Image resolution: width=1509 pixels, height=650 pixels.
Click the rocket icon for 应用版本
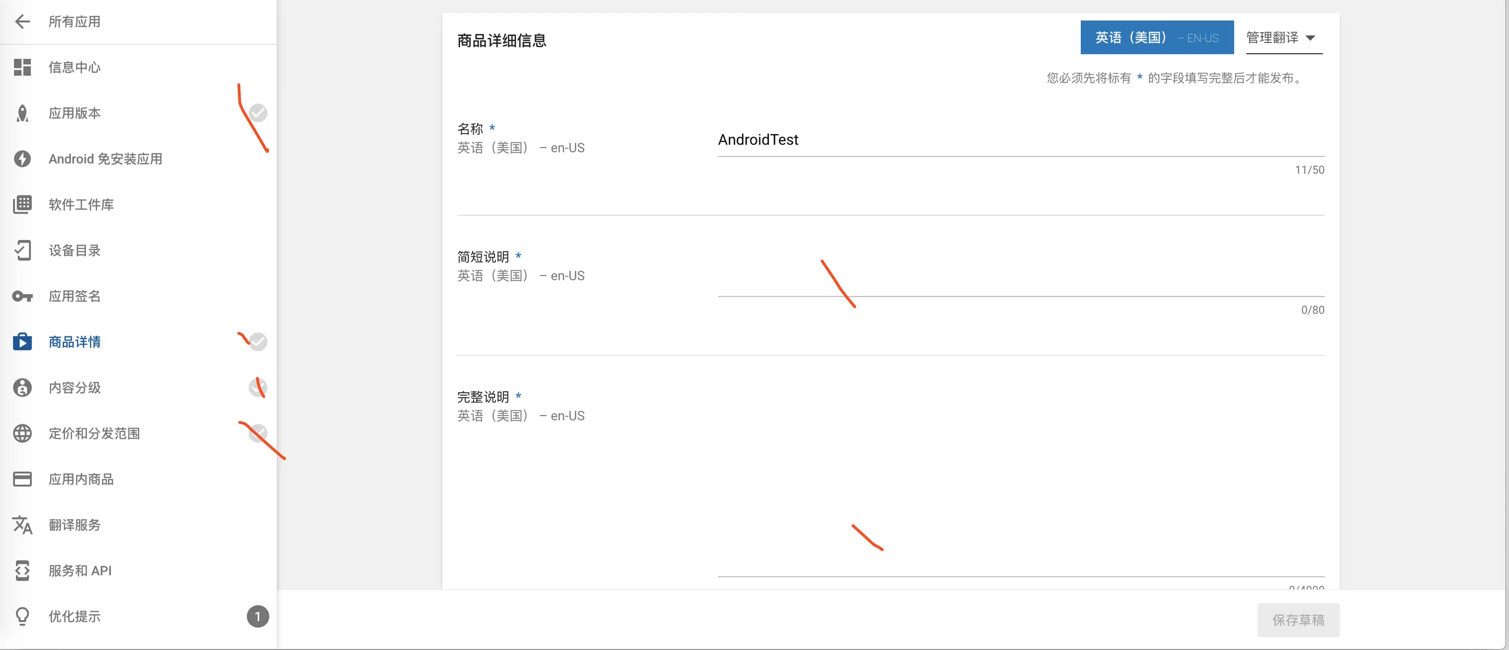pyautogui.click(x=22, y=113)
